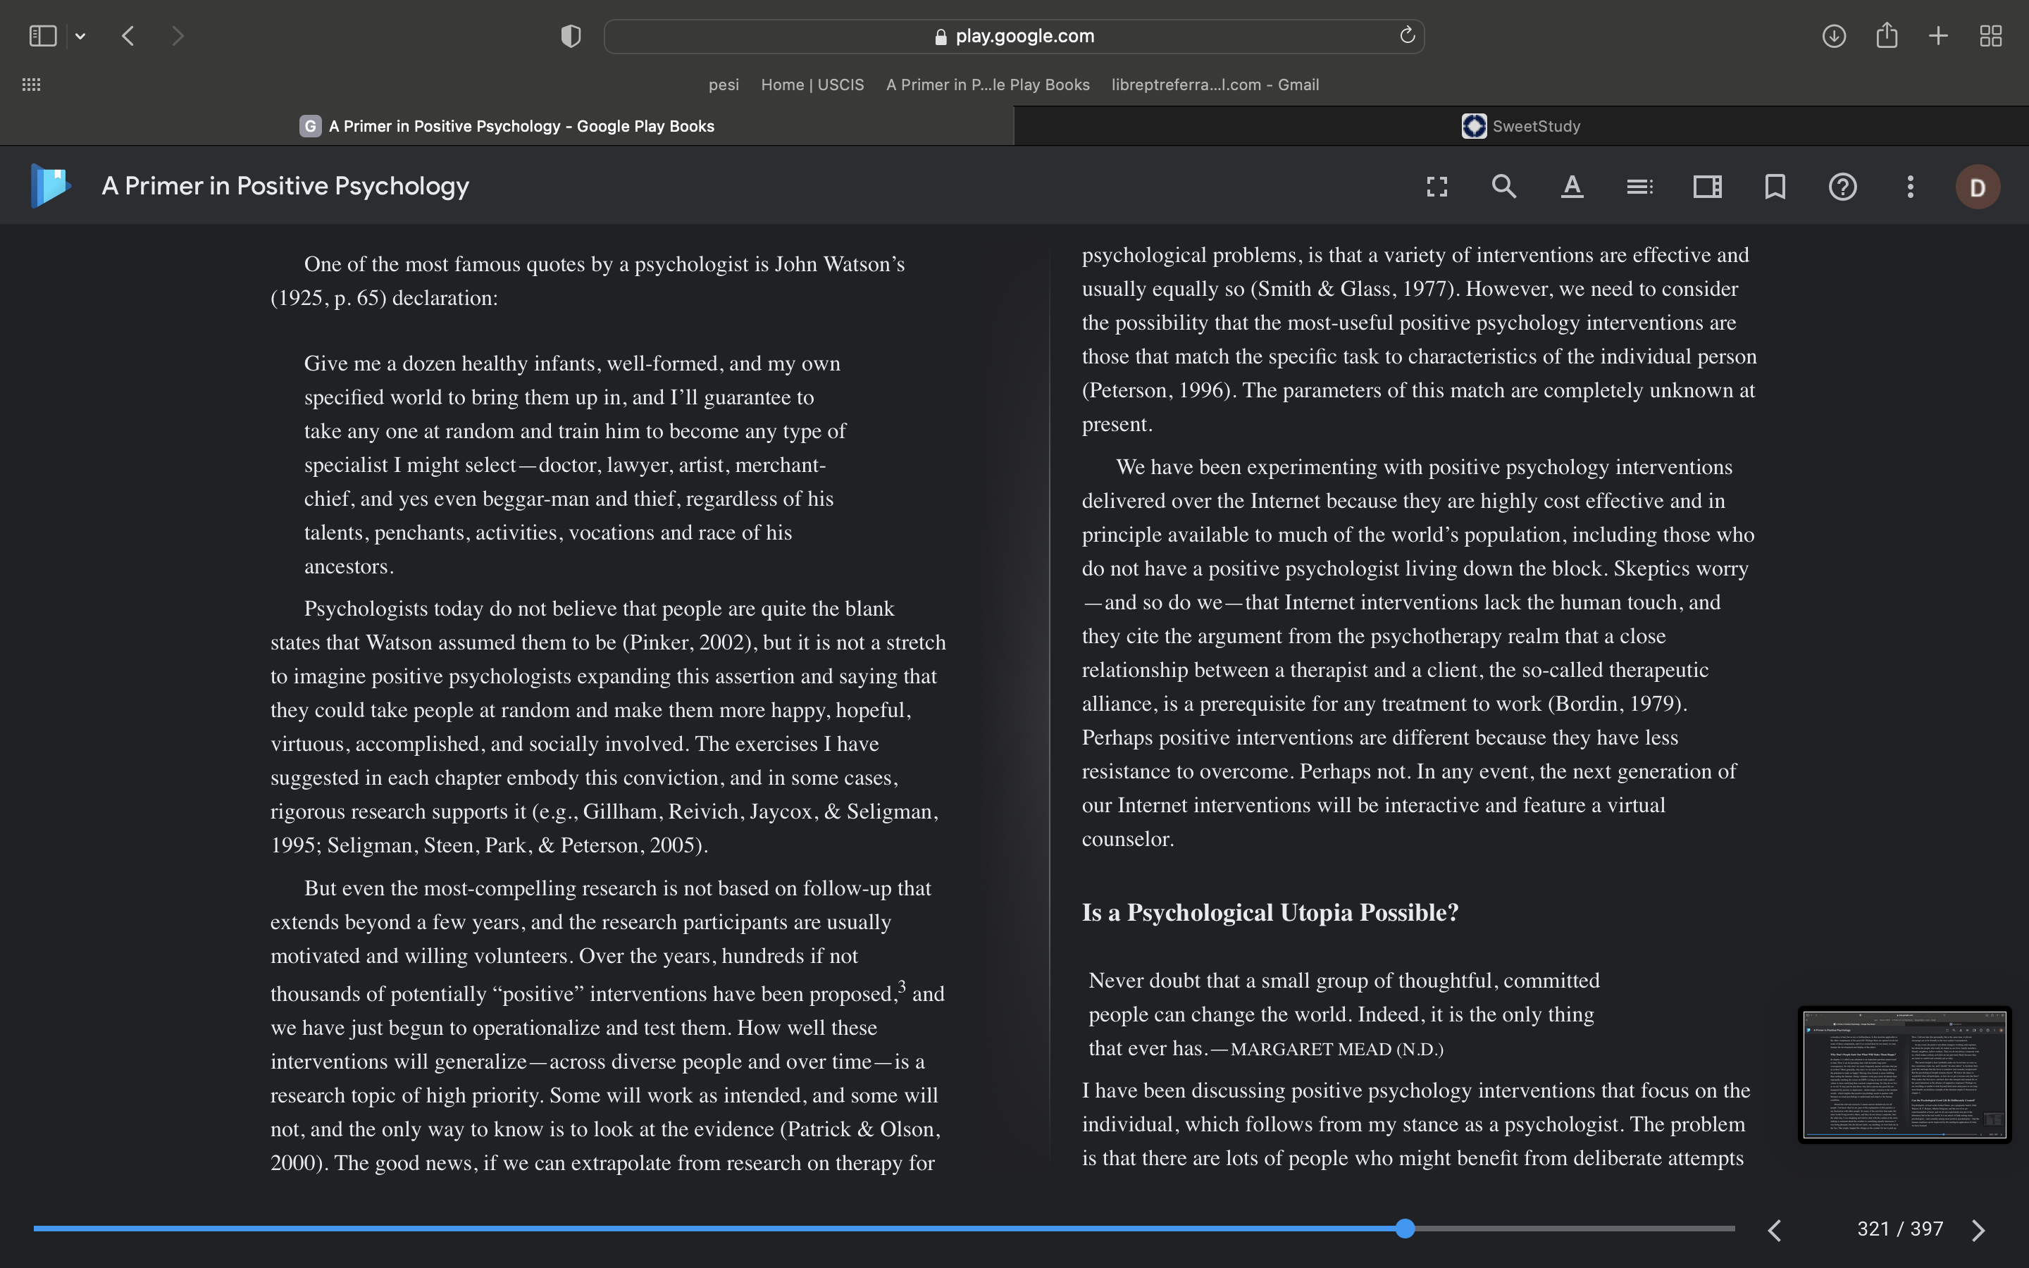
Task: Open the table of contents icon
Action: [x=1639, y=186]
